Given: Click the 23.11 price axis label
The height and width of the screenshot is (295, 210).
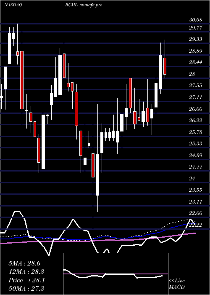Looking at the screenshot, I should 196,202.
